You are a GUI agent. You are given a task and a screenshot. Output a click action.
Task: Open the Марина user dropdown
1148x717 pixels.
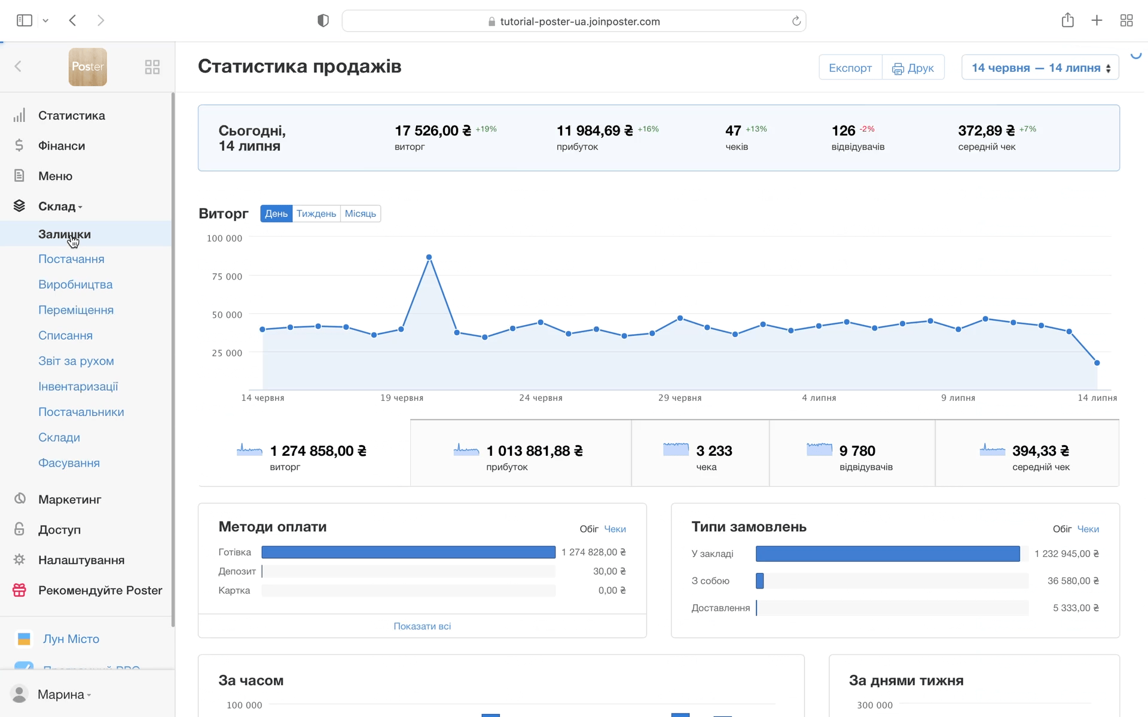(x=63, y=694)
